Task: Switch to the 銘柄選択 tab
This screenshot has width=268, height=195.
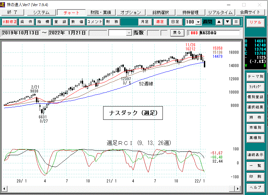Action: click(x=160, y=12)
